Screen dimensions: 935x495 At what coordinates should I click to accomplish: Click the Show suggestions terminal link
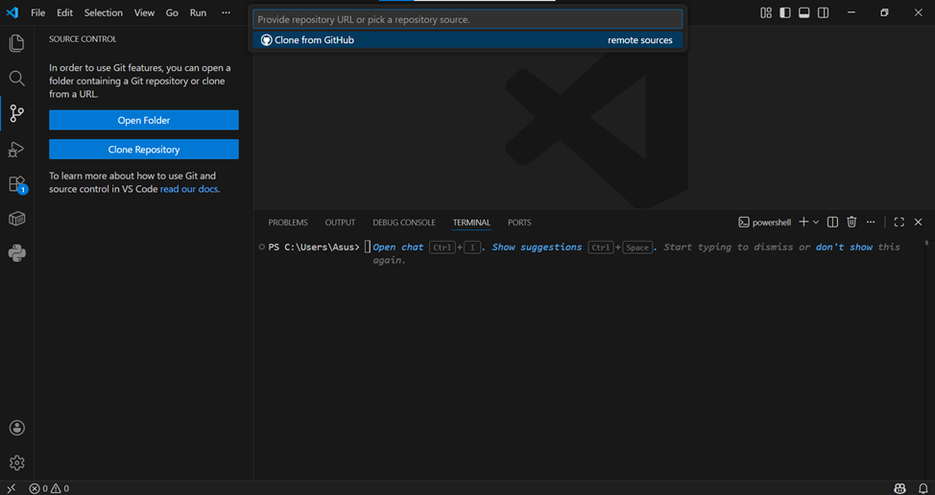tap(537, 247)
